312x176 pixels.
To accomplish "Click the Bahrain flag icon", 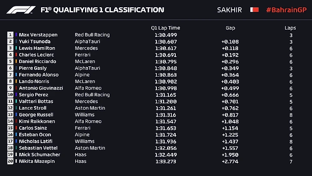I will (254, 9).
